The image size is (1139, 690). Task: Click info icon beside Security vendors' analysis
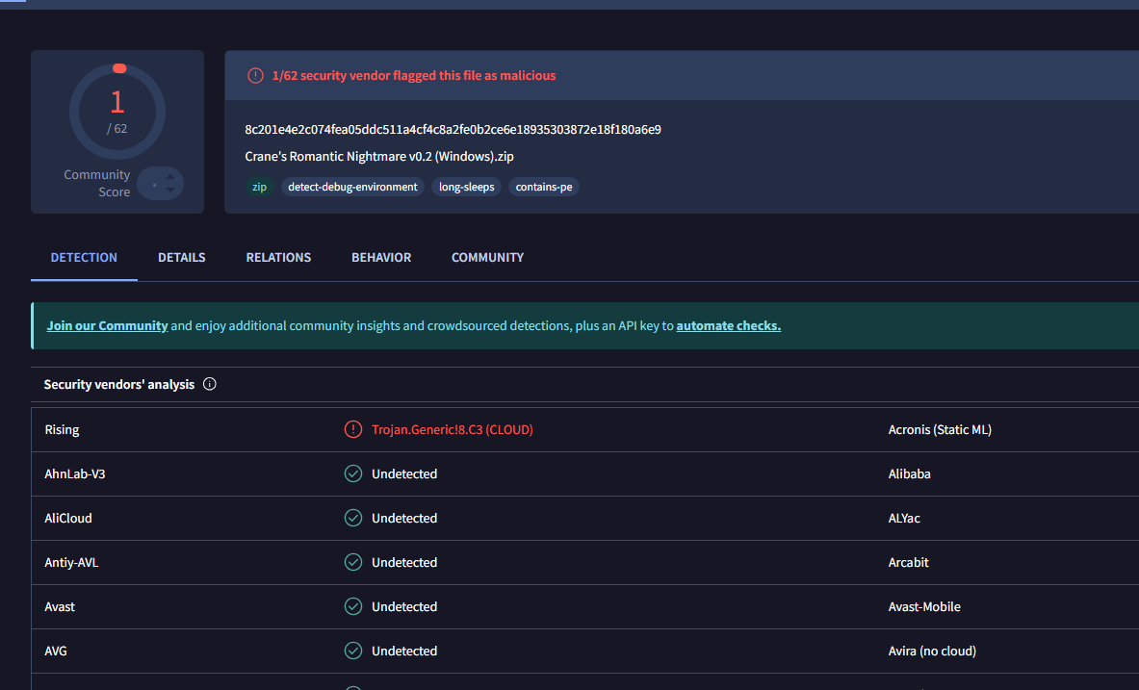click(x=210, y=384)
